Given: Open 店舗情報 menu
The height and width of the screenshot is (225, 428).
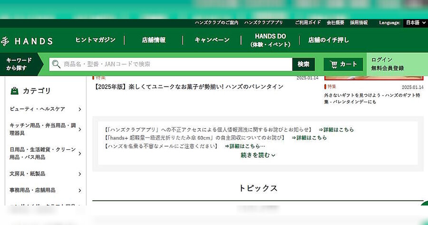Looking at the screenshot, I should pos(154,40).
